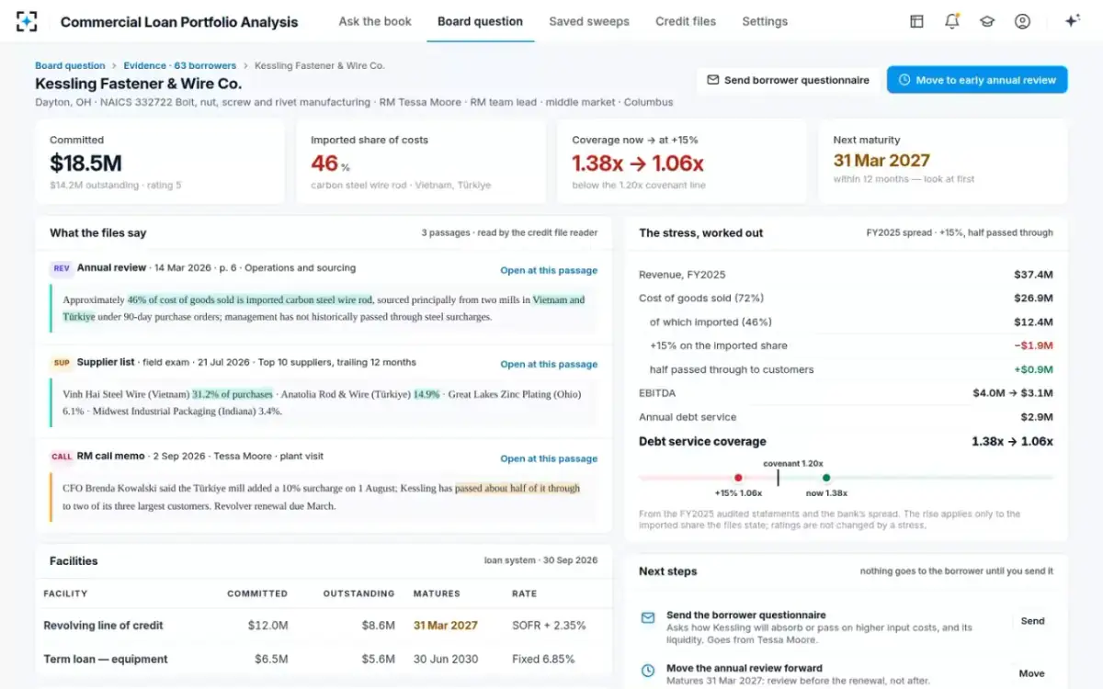Click the SUP badge on Supplier list
Image resolution: width=1103 pixels, height=689 pixels.
point(62,363)
